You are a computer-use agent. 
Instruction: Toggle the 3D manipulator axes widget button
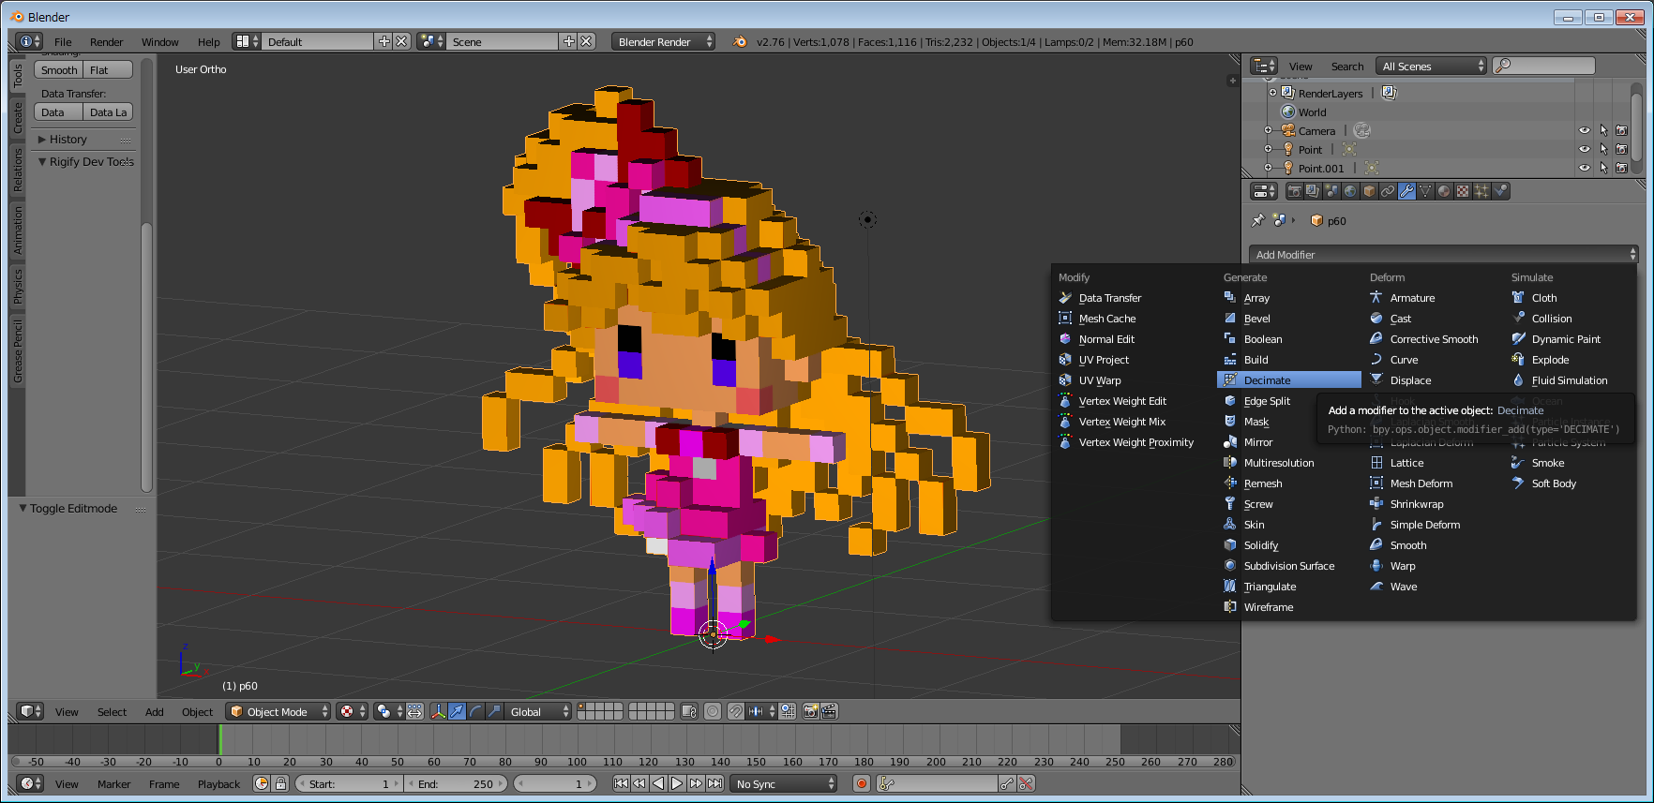(438, 711)
